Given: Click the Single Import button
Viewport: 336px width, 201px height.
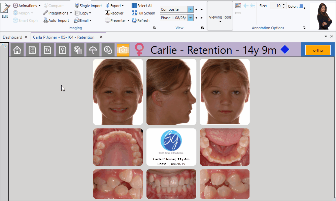Looking at the screenshot, I should (88, 6).
